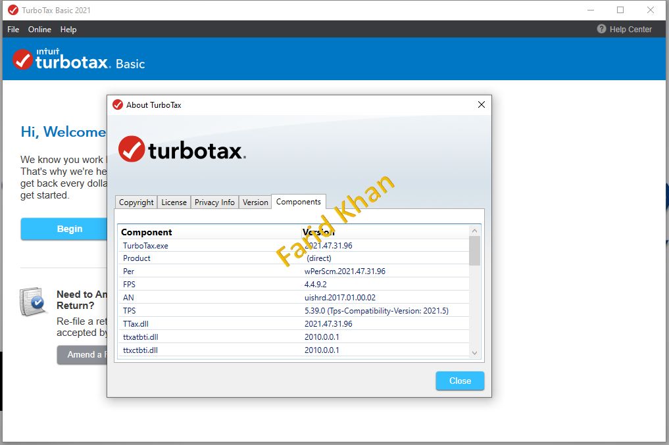Click the Amend a Return button
669x445 pixels.
click(82, 355)
